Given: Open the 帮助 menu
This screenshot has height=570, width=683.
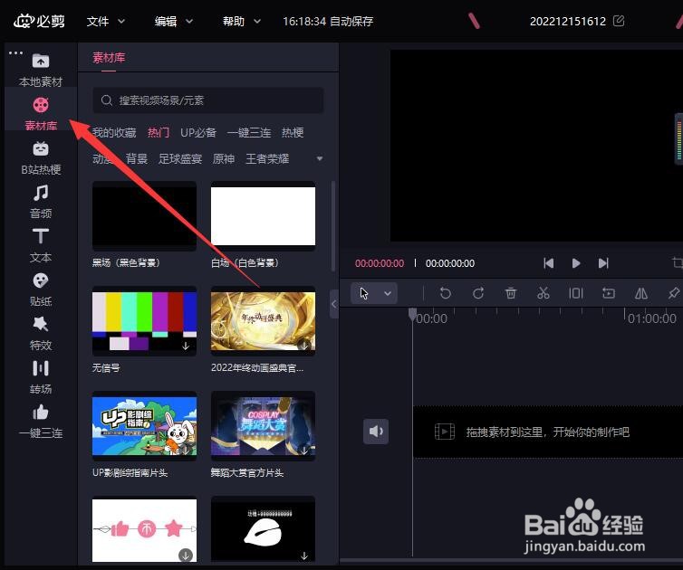Looking at the screenshot, I should (x=241, y=21).
